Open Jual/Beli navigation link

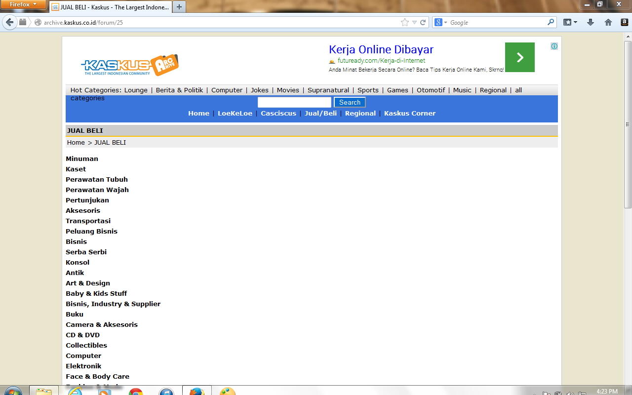(320, 113)
